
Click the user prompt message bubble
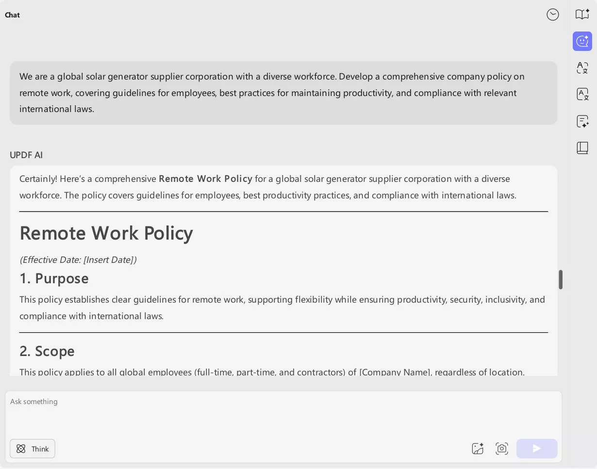[283, 93]
